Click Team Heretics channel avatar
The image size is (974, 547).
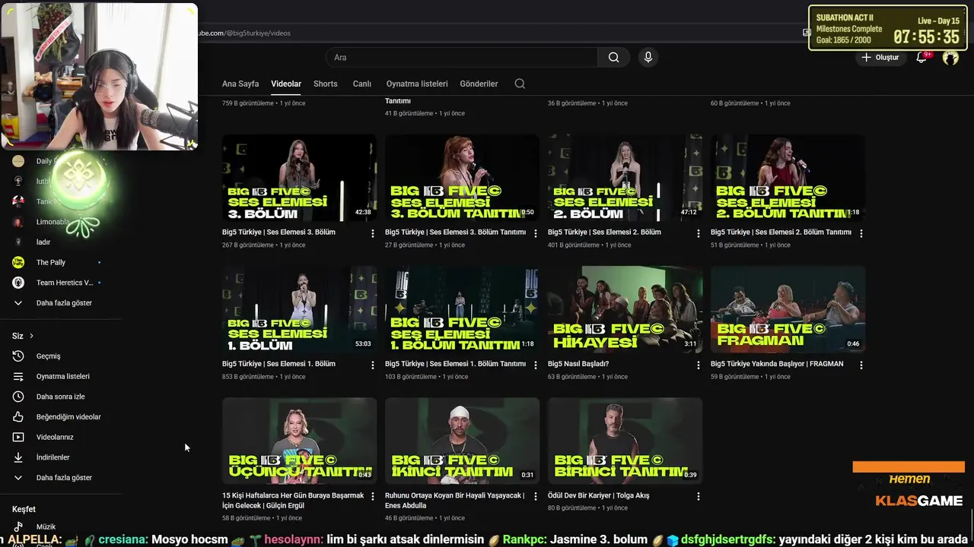point(18,283)
